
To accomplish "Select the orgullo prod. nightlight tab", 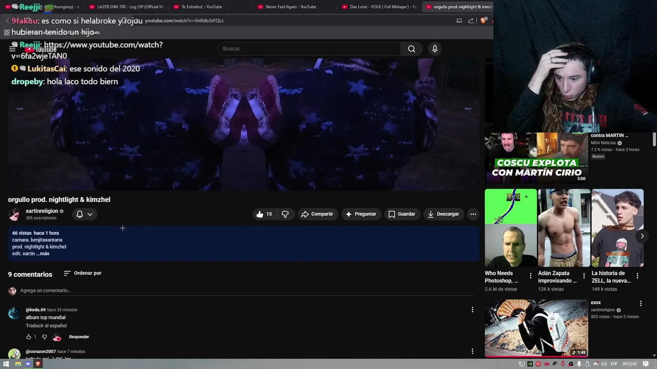I will tap(458, 7).
